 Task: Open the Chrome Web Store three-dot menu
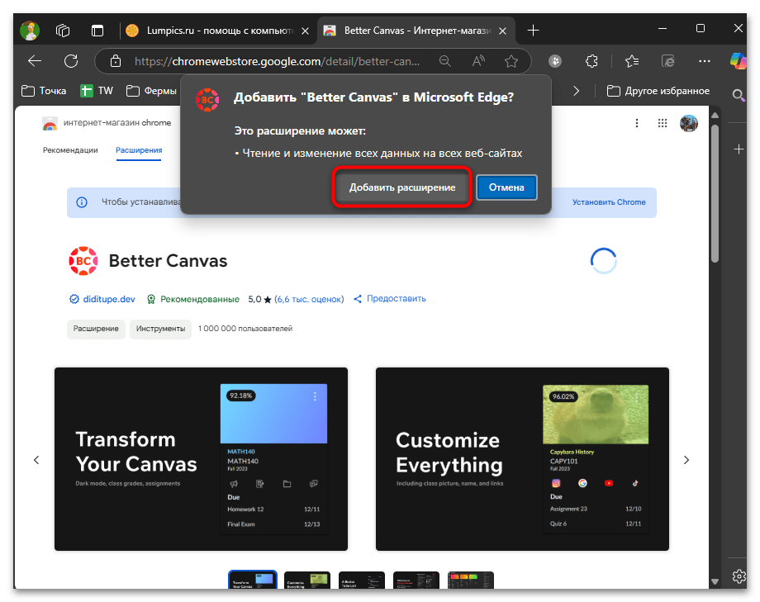click(637, 123)
